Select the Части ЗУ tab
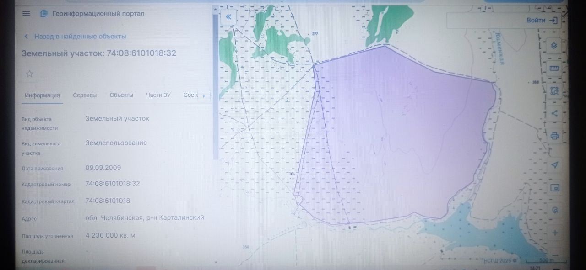The width and height of the screenshot is (586, 270). tap(158, 95)
